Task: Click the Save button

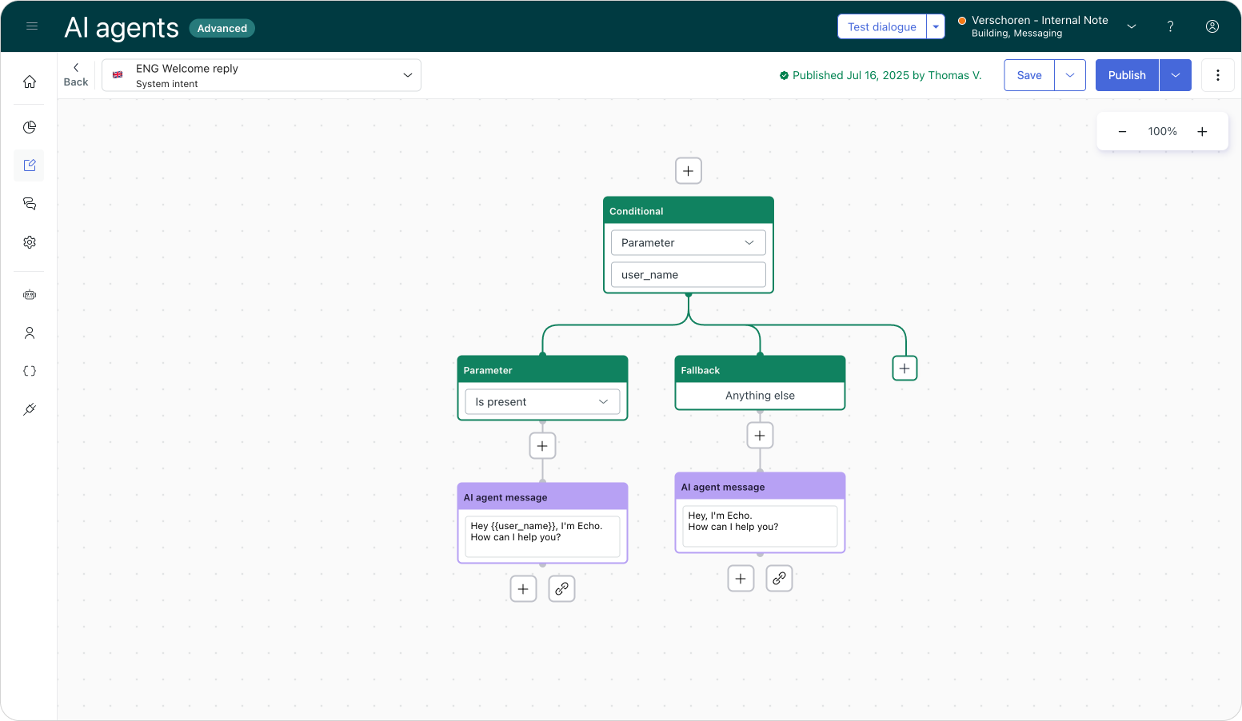Action: pos(1028,75)
